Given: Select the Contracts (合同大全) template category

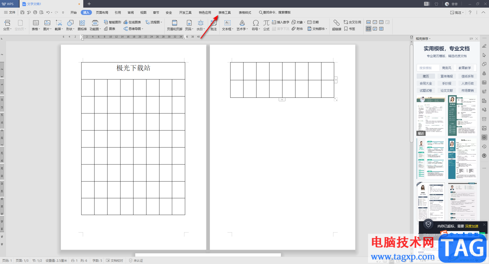Looking at the screenshot, I should tap(426, 83).
